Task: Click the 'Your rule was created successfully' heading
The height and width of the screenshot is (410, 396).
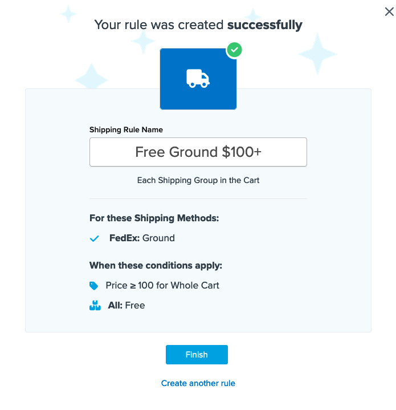Action: coord(198,25)
